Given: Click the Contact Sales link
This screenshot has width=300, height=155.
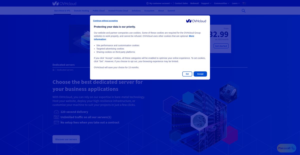Looking at the screenshot, I should 181,3.
